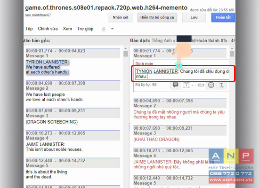Open the Trợ giúp menu
259x188 pixels.
click(x=85, y=29)
